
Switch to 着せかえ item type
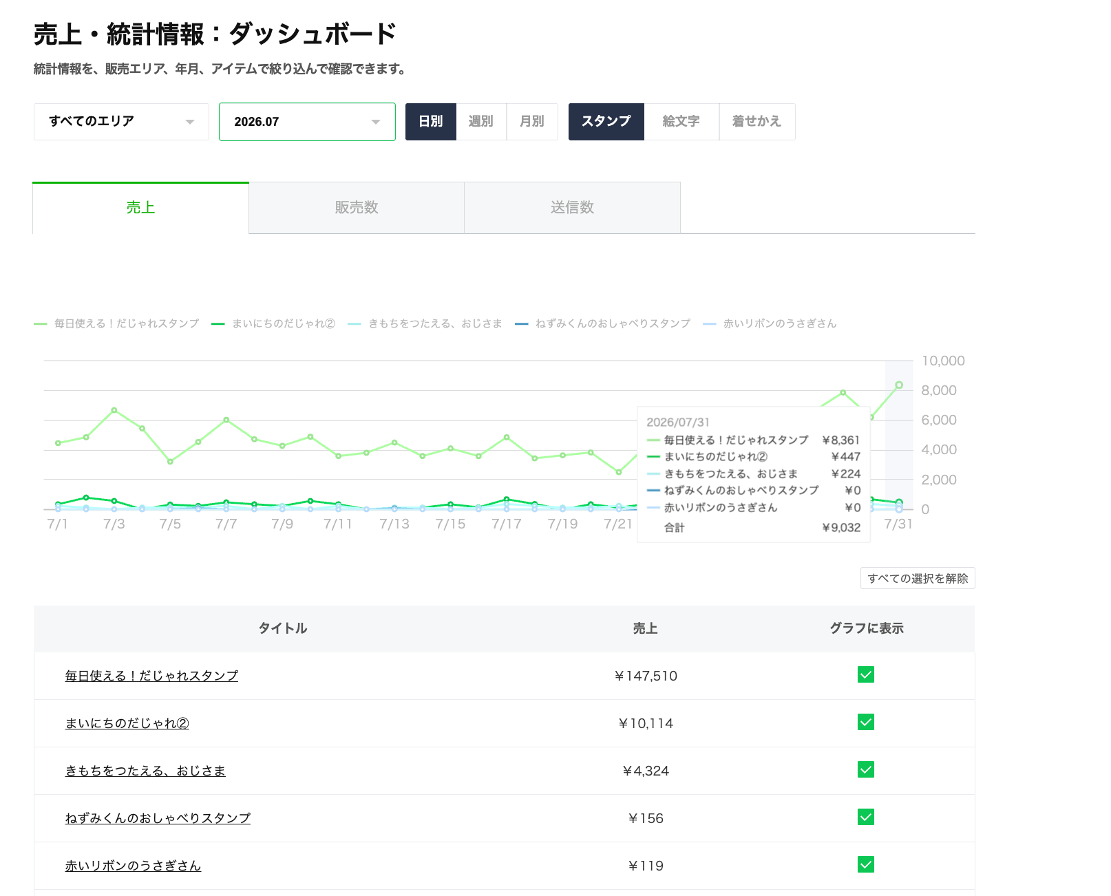pyautogui.click(x=757, y=122)
